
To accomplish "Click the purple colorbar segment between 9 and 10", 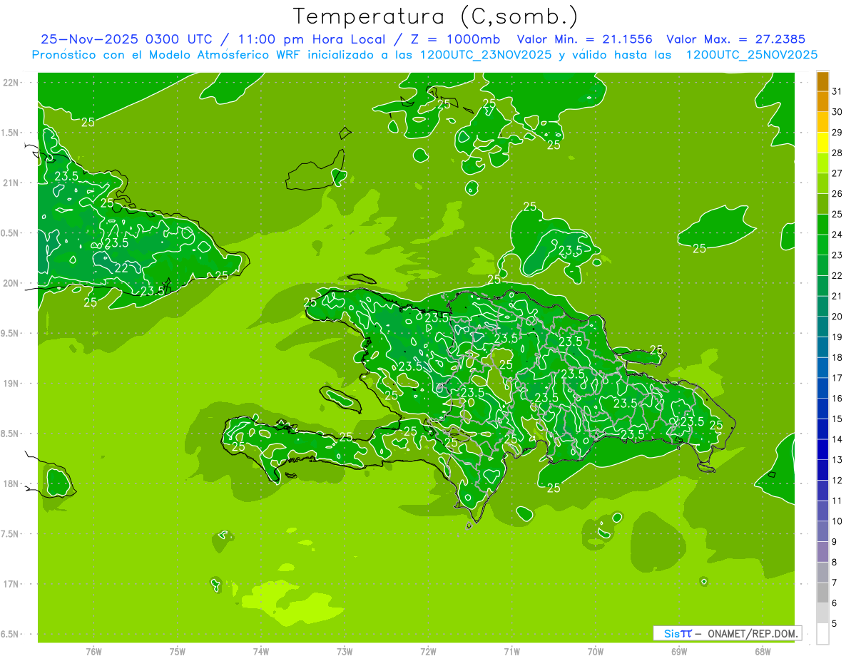I will pyautogui.click(x=822, y=531).
